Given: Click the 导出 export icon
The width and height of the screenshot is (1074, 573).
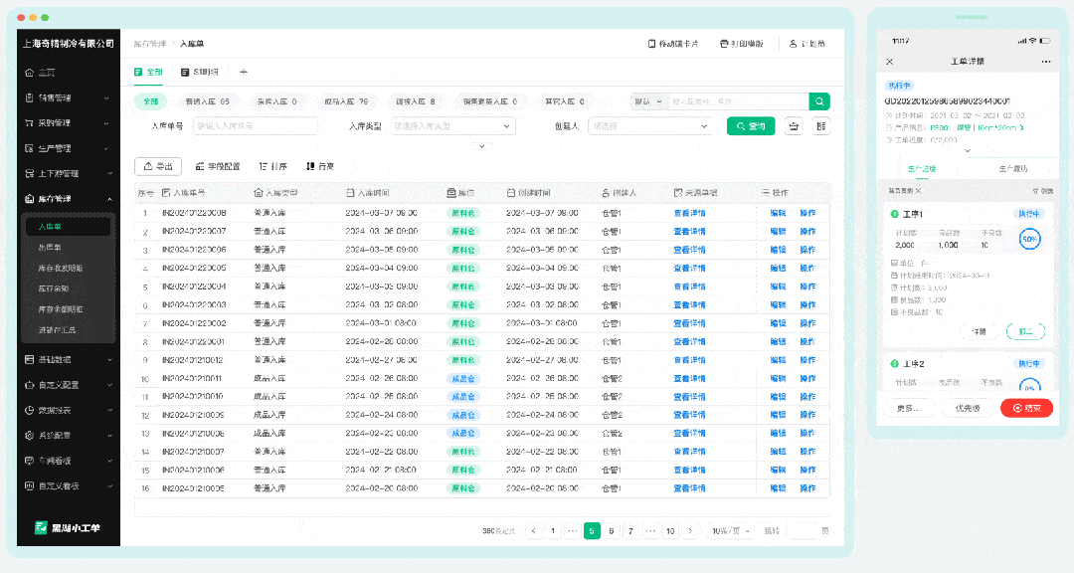Looking at the screenshot, I should click(149, 166).
